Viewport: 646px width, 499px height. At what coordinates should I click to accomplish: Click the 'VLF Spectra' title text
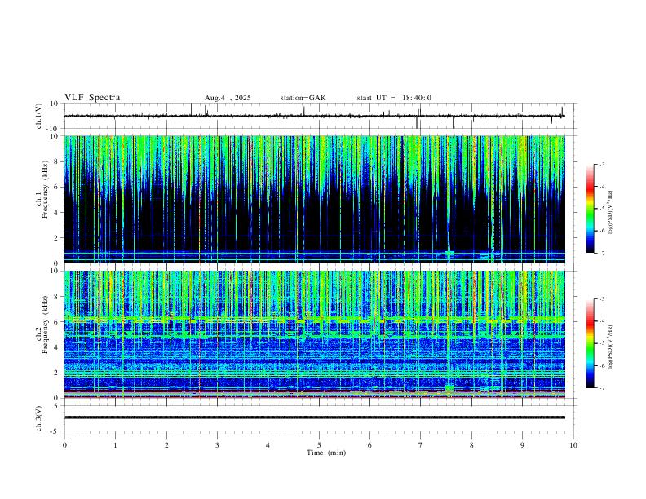pyautogui.click(x=92, y=98)
